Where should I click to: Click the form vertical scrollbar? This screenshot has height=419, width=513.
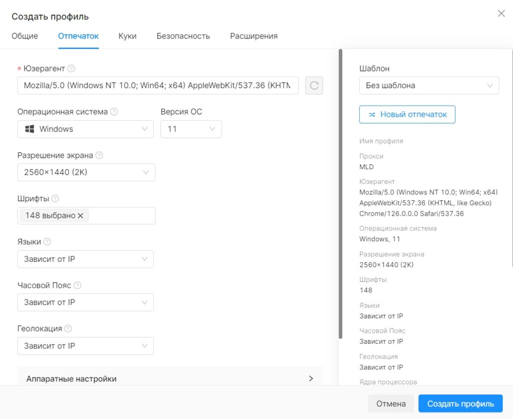(340, 194)
